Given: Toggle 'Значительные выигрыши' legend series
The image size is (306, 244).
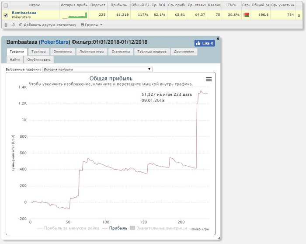Looking at the screenshot, I should click(x=158, y=228).
